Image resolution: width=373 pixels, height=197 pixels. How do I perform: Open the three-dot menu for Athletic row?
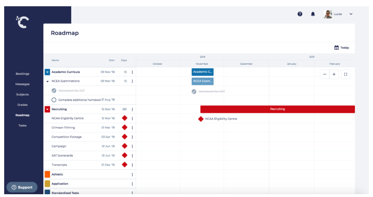[x=132, y=174]
